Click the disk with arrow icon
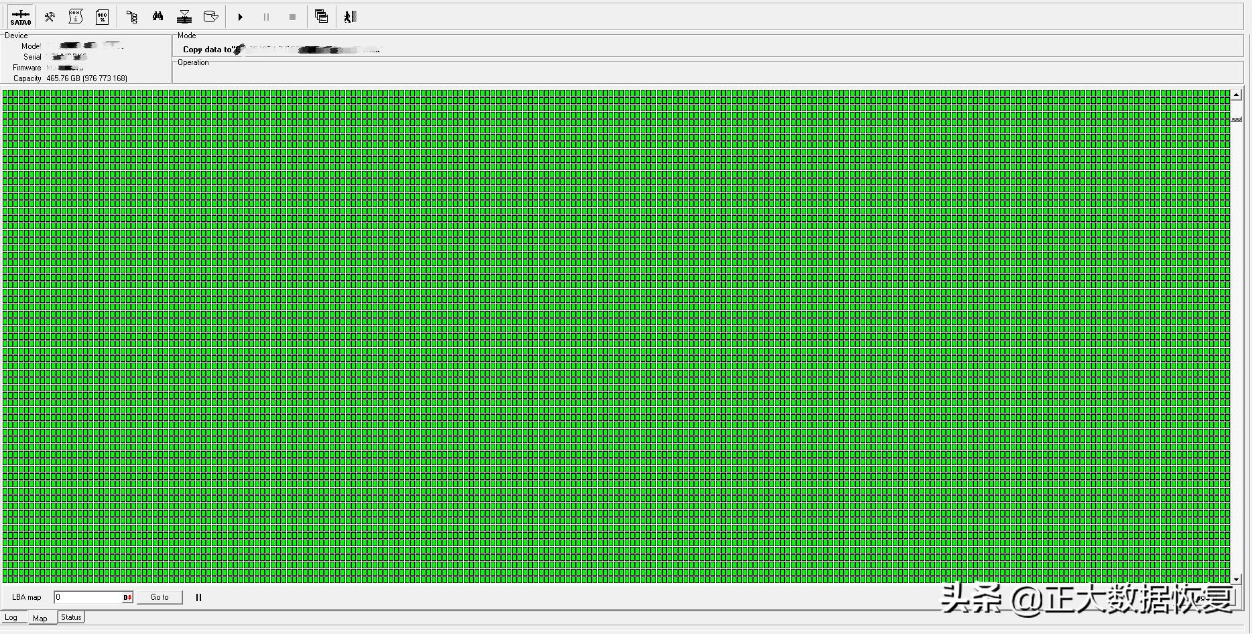 (x=210, y=17)
